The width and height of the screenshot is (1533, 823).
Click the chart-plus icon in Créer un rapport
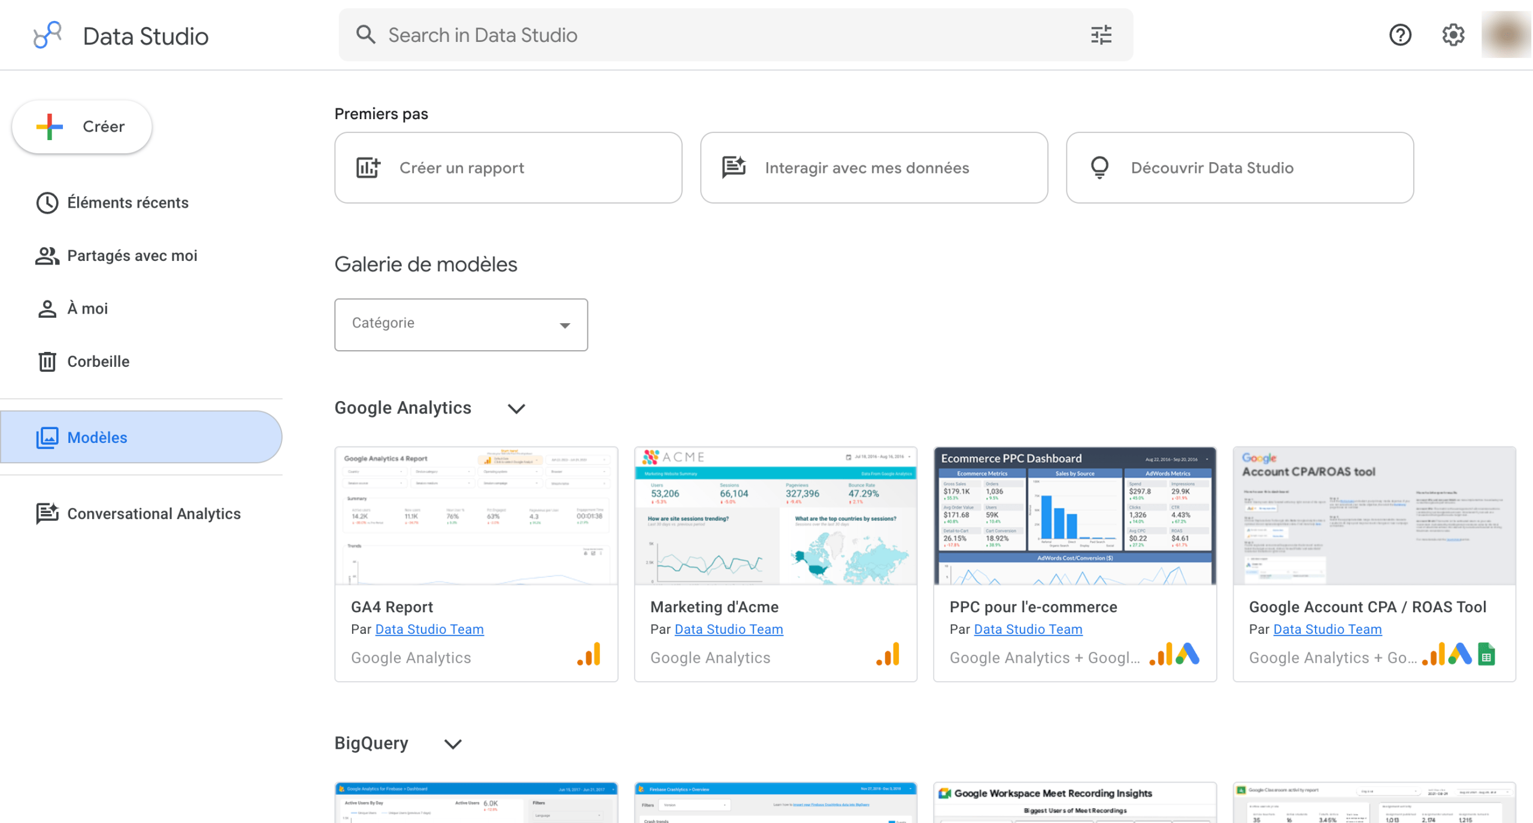pyautogui.click(x=368, y=168)
